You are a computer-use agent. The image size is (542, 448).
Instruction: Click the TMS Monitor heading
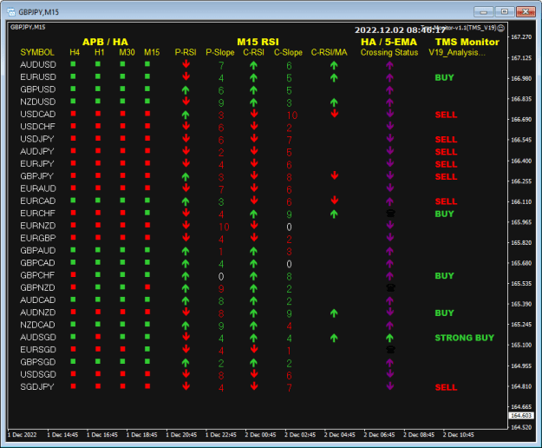[x=467, y=42]
